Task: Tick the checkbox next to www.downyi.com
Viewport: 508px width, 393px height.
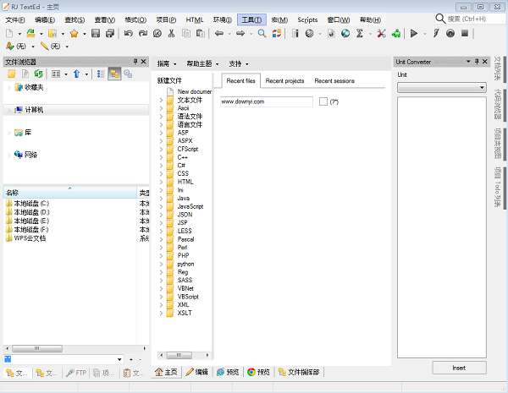Action: point(323,101)
